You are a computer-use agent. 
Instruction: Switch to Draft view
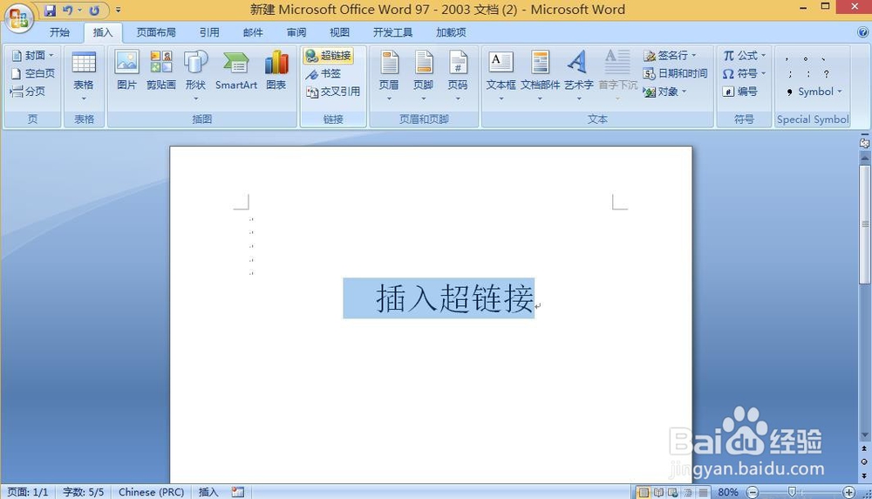(x=704, y=492)
